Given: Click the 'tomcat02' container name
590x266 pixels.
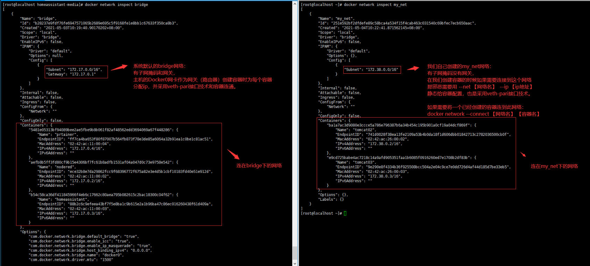Looking at the screenshot, I should click(x=364, y=130).
